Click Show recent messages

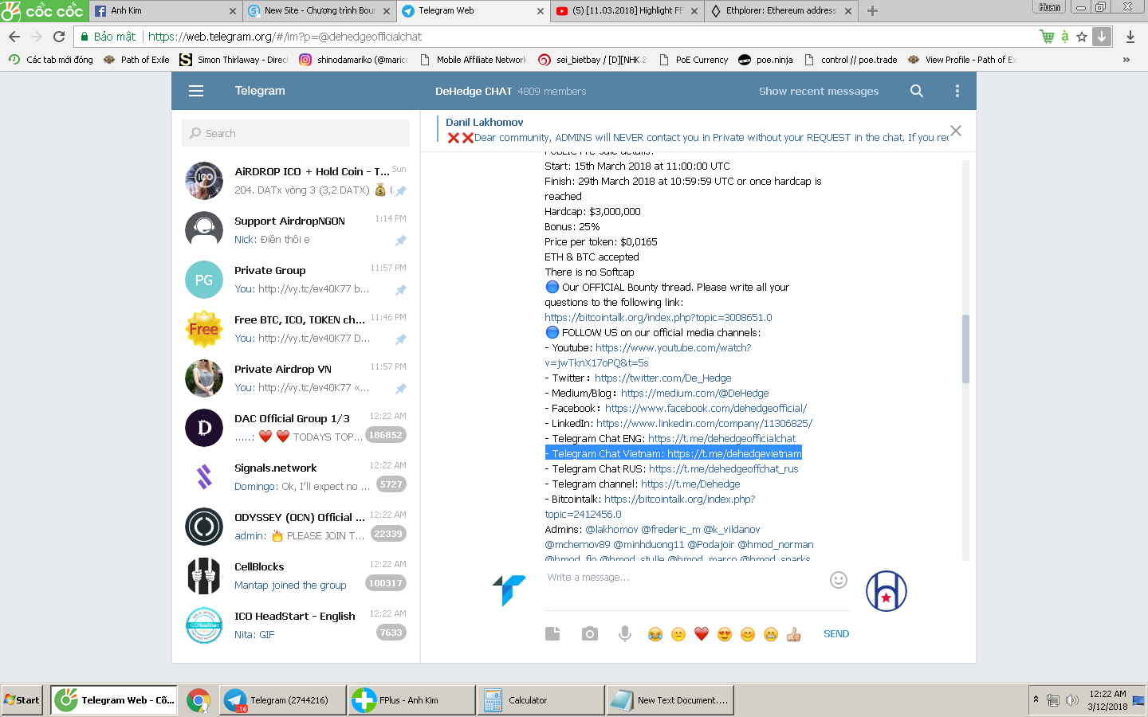click(x=819, y=91)
